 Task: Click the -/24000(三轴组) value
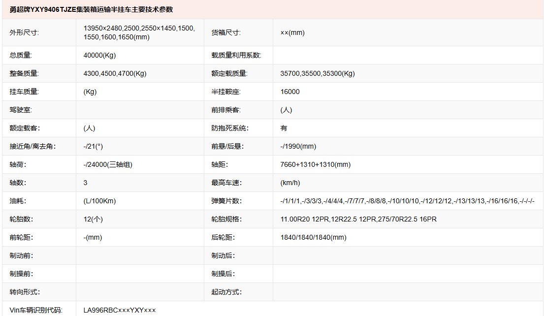coord(108,164)
